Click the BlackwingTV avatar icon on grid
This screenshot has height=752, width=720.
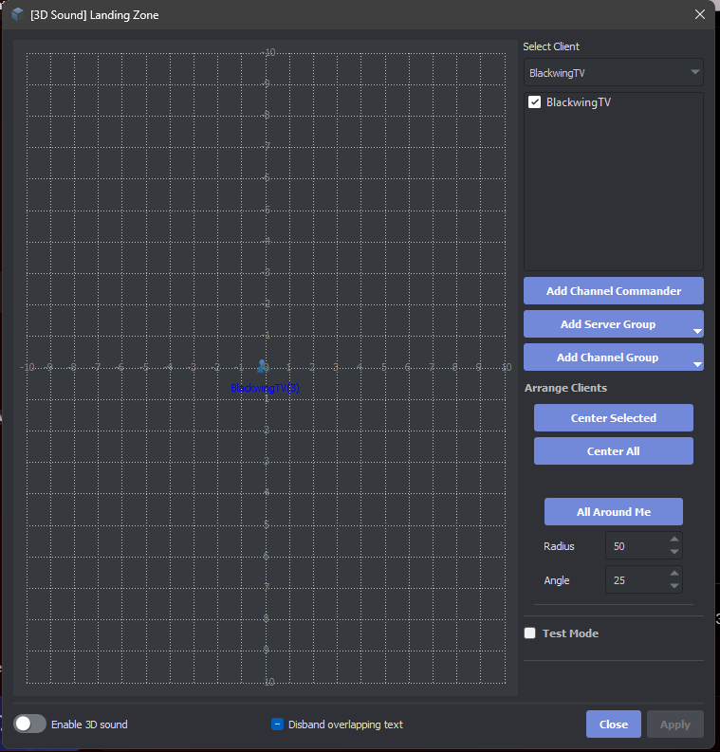(262, 366)
